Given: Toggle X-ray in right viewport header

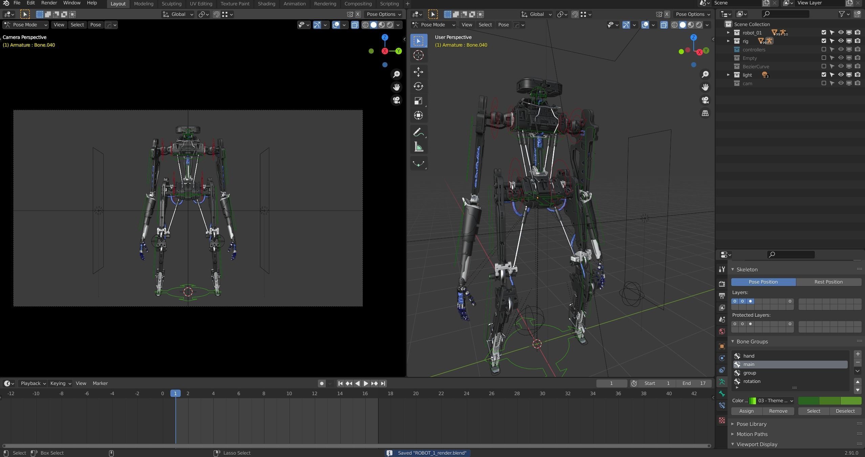Looking at the screenshot, I should 664,25.
